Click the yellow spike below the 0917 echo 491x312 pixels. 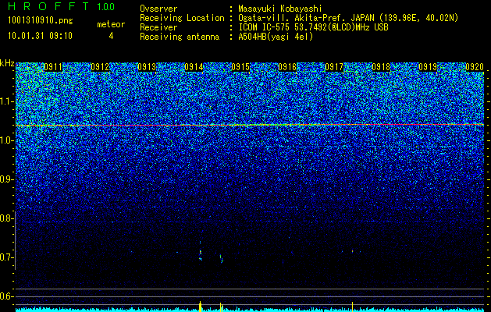(x=353, y=307)
